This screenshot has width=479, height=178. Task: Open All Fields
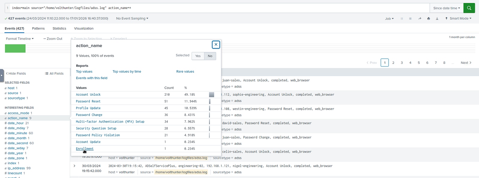tap(54, 73)
